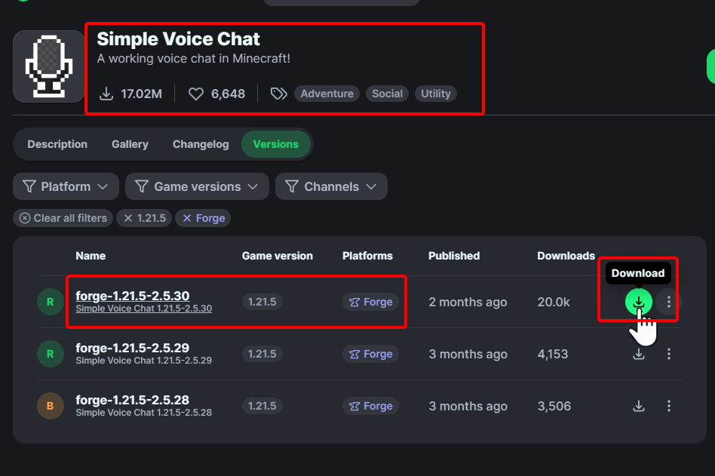Click the 3,506 downloads value
This screenshot has width=715, height=476.
pyautogui.click(x=554, y=406)
